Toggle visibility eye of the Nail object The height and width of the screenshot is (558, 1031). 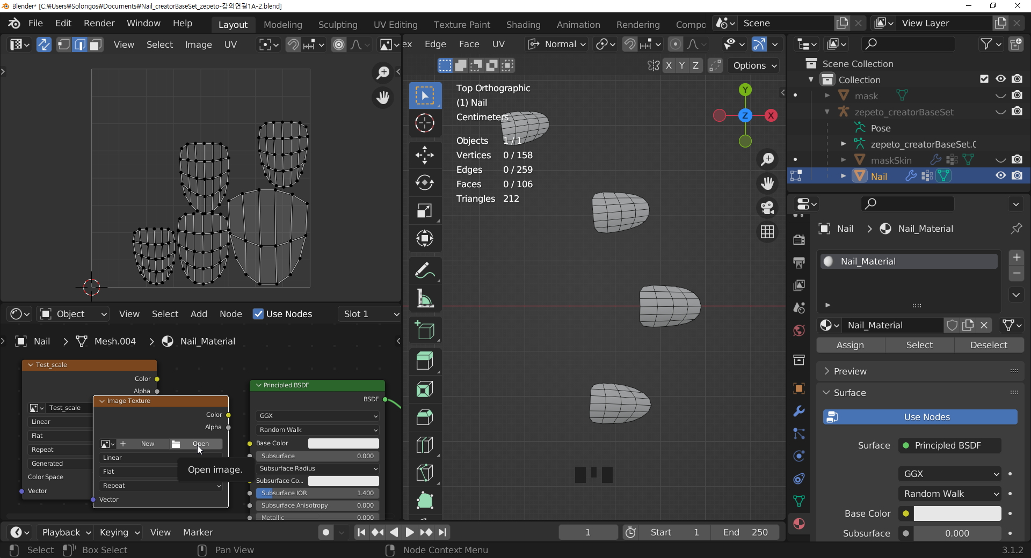pos(1000,175)
